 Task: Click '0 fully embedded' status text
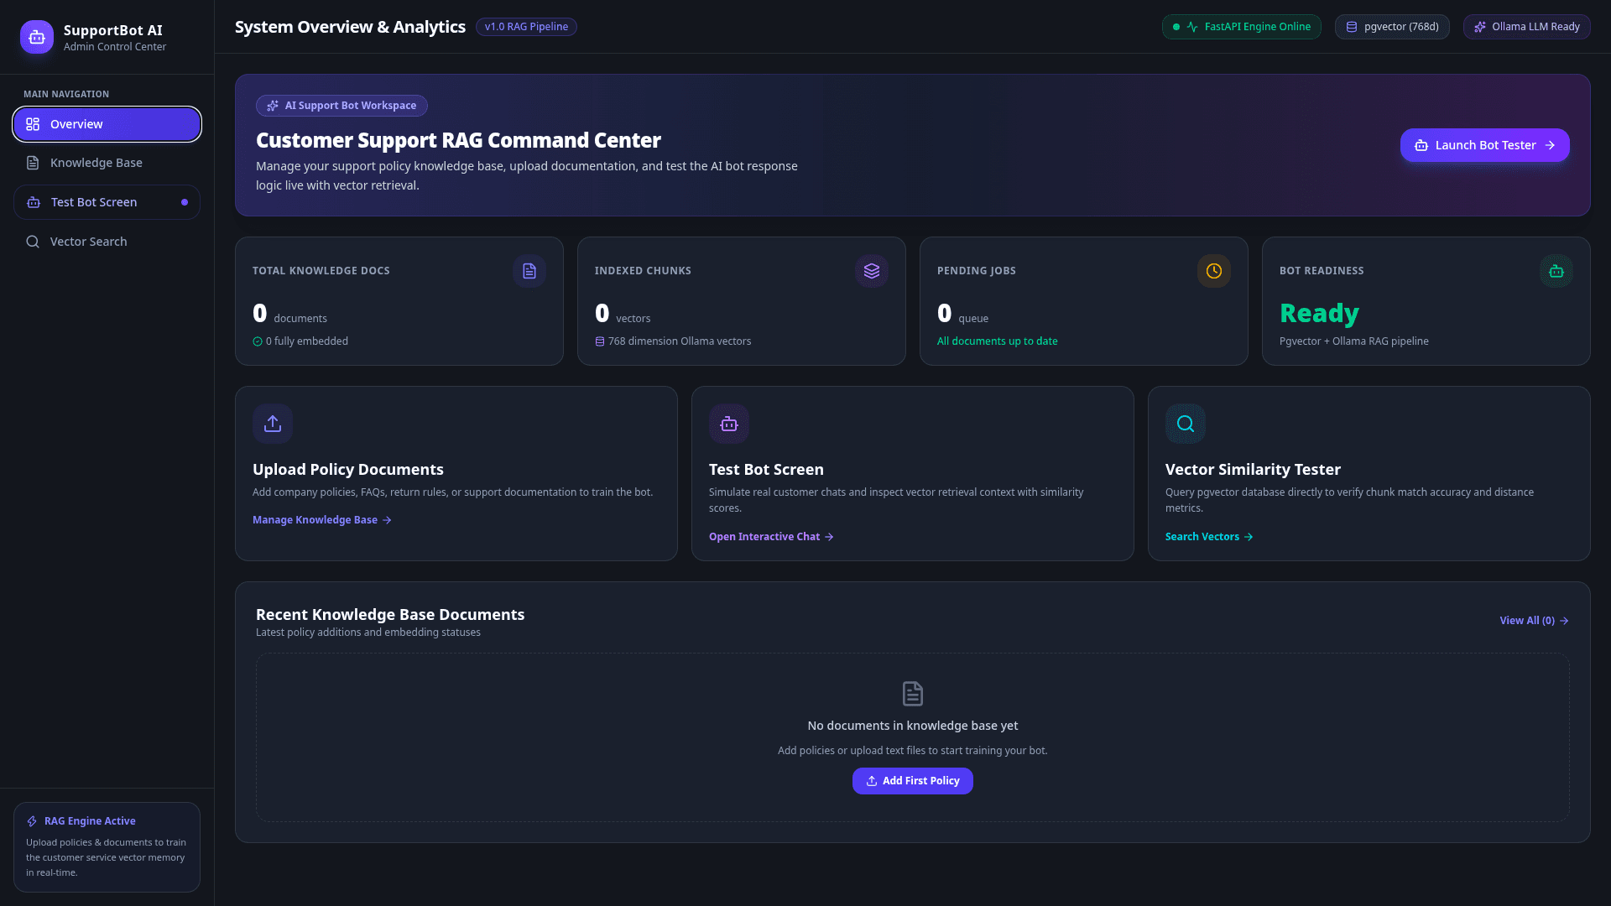pos(307,341)
